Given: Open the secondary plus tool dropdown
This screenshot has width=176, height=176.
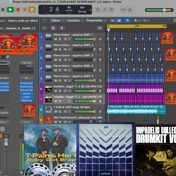Looking at the screenshot, I should click(x=146, y=20).
